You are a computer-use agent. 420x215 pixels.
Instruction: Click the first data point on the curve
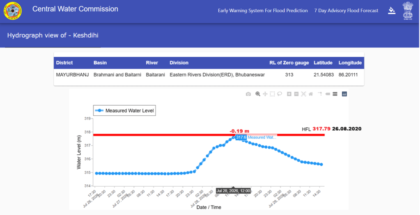97,173
